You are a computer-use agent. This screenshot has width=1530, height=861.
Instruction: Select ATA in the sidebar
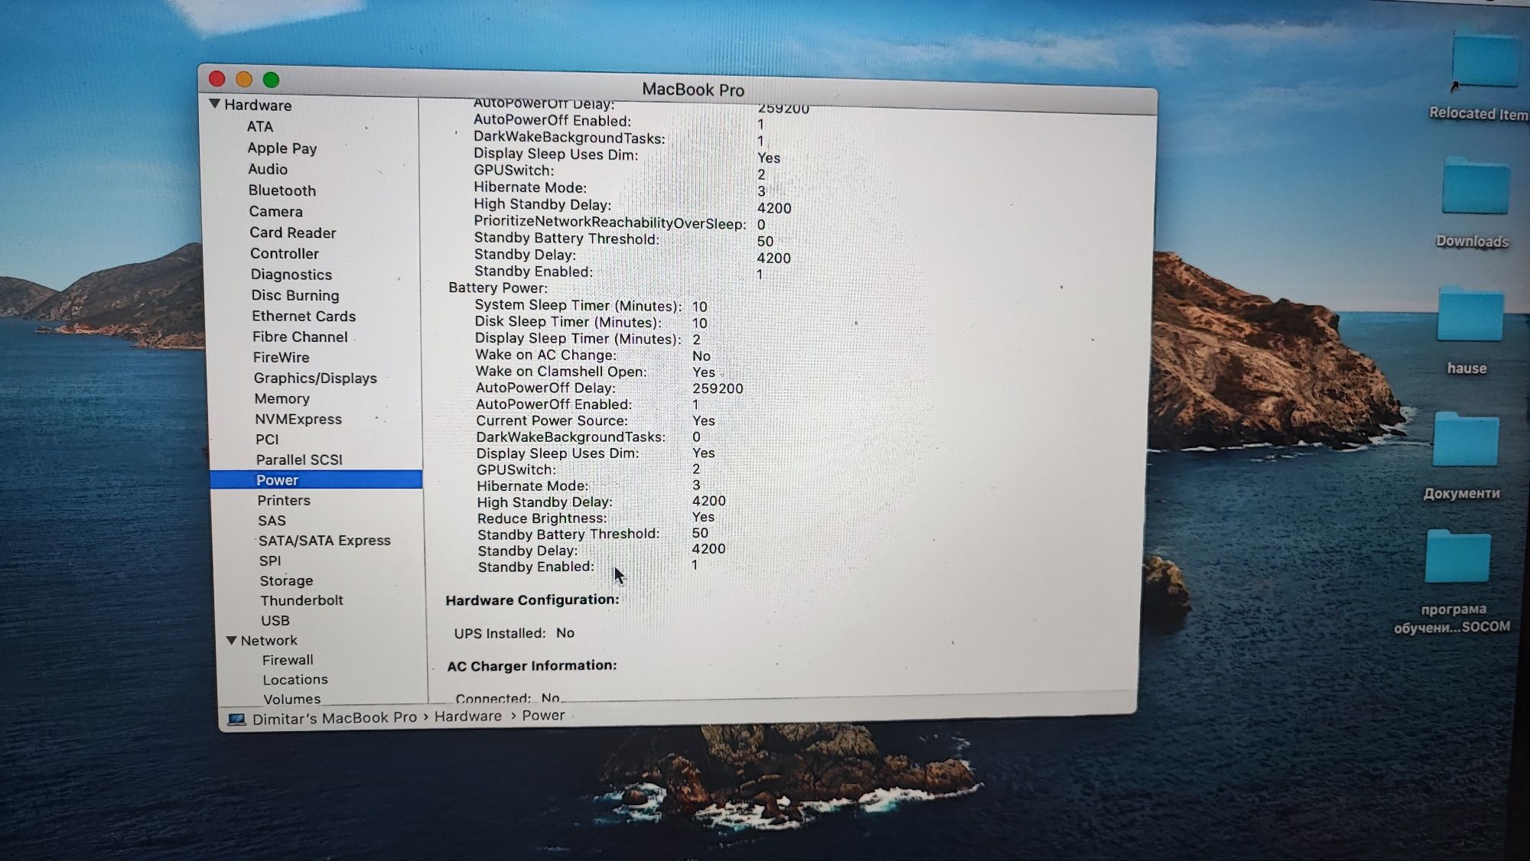[260, 127]
